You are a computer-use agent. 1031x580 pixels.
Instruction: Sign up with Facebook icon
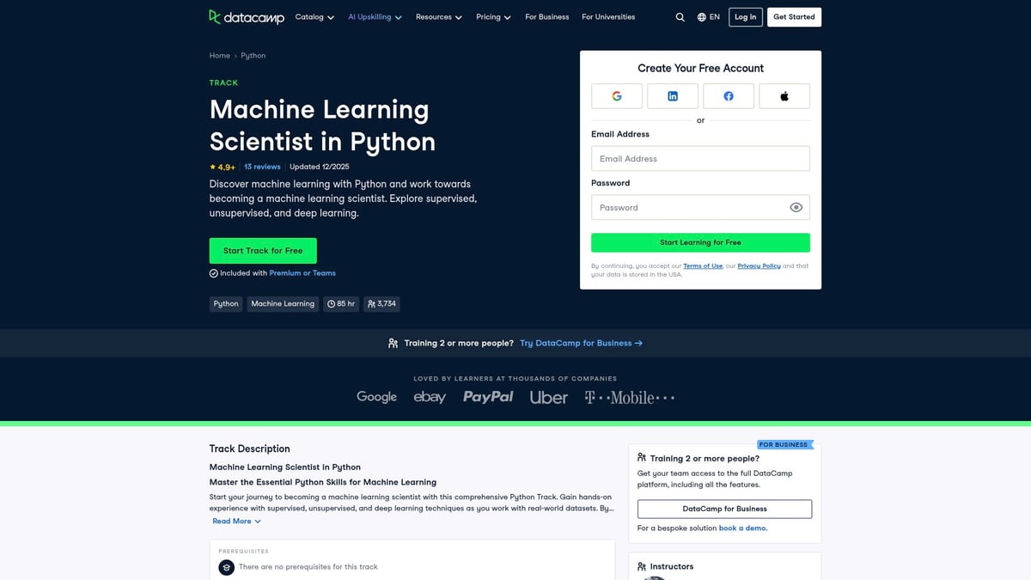point(729,96)
